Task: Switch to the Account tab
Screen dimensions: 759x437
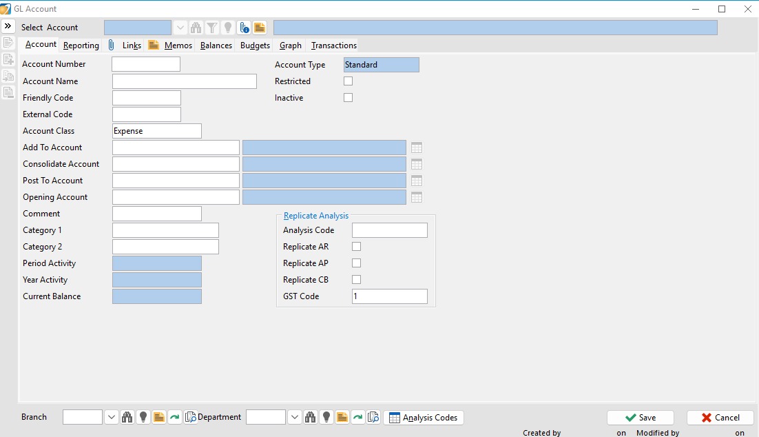Action: coord(41,44)
